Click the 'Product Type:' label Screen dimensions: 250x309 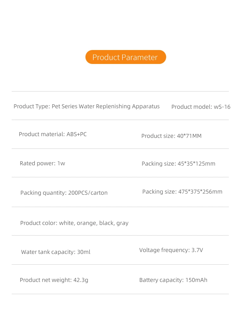pos(32,106)
